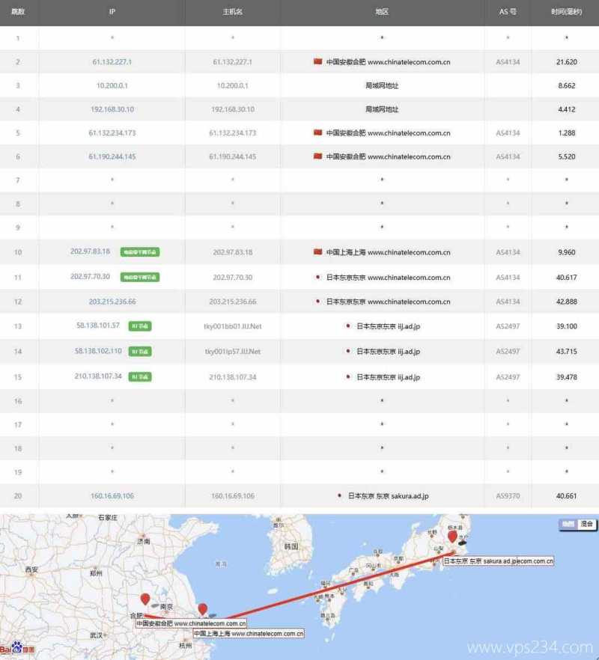Open the 61.132.227.1 IP link on hop 2

point(111,61)
